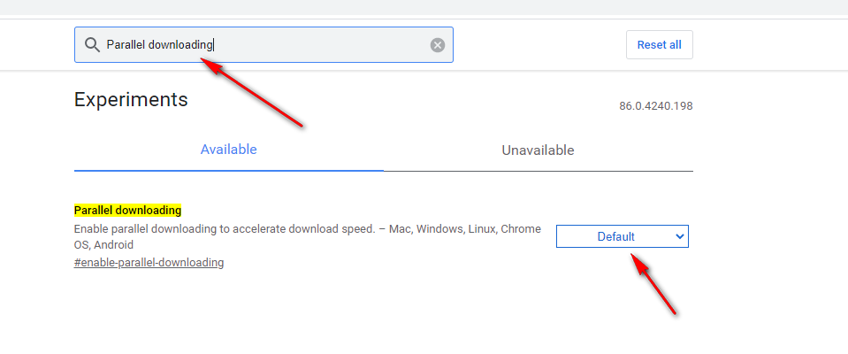Click the word 'downloading' in search box

point(180,45)
